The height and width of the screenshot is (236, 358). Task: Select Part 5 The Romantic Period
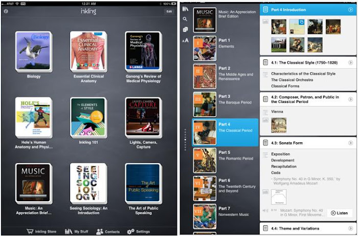226,160
